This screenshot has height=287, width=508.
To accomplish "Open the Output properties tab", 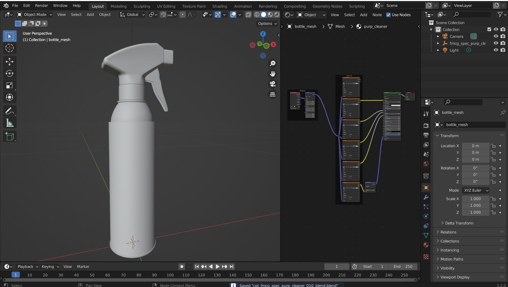I will pos(426,135).
